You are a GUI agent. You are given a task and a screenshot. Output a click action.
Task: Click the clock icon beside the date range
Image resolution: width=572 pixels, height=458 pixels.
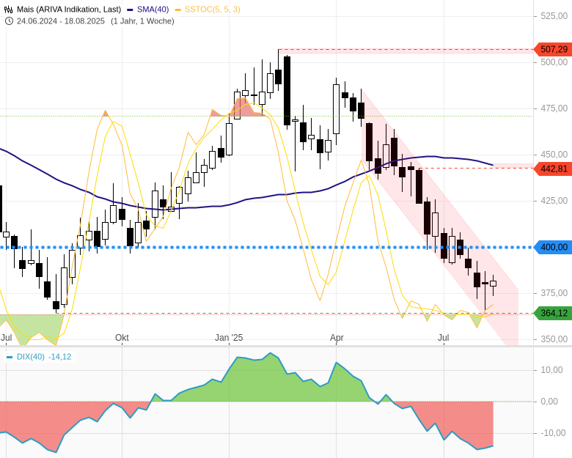tap(9, 21)
